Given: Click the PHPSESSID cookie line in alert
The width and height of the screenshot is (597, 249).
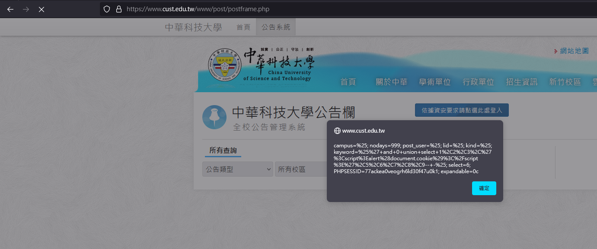Looking at the screenshot, I should [406, 171].
